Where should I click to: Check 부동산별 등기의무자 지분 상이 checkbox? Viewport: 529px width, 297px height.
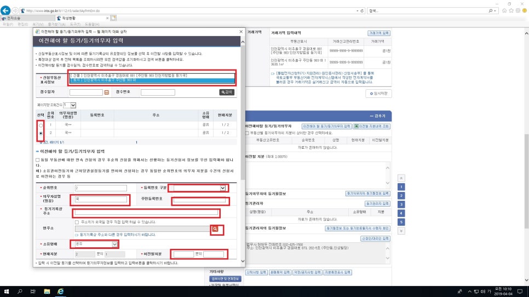click(x=247, y=133)
